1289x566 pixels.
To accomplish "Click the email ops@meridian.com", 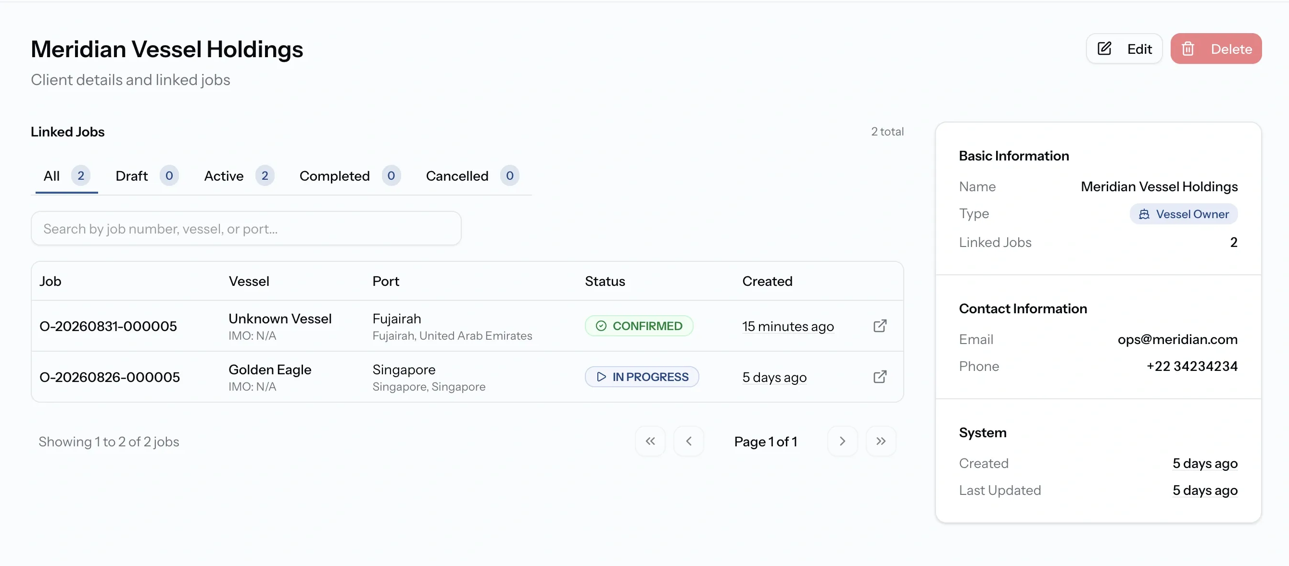I will (x=1177, y=340).
